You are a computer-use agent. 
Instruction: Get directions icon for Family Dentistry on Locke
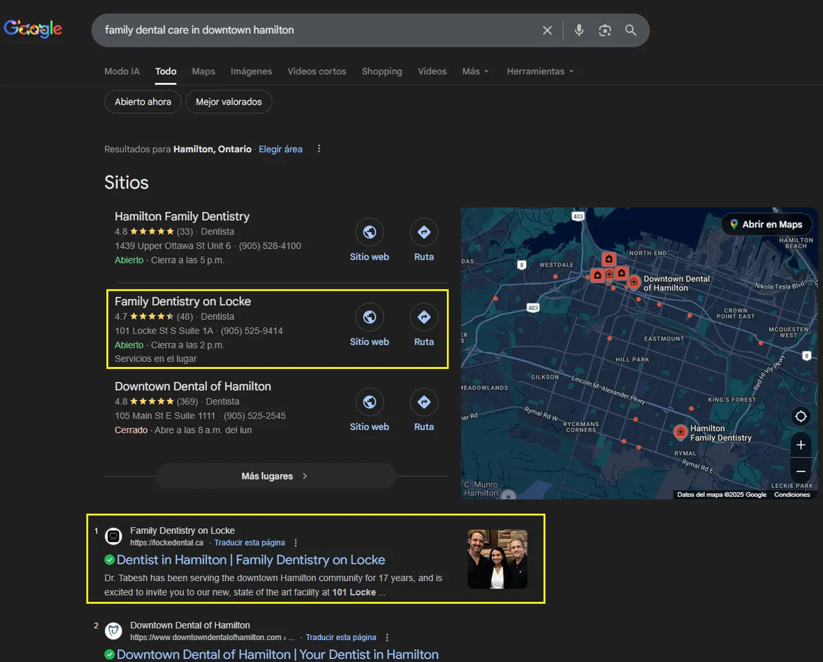pyautogui.click(x=424, y=317)
